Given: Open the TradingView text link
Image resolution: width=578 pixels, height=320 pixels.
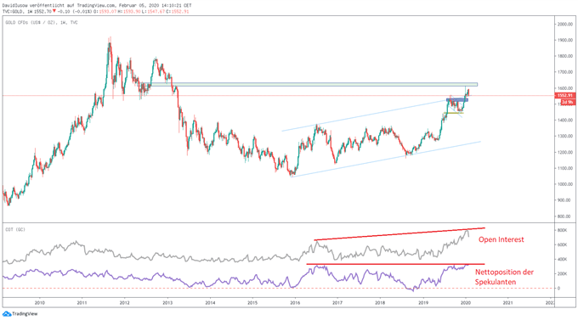Looking at the screenshot, I should pos(25,314).
